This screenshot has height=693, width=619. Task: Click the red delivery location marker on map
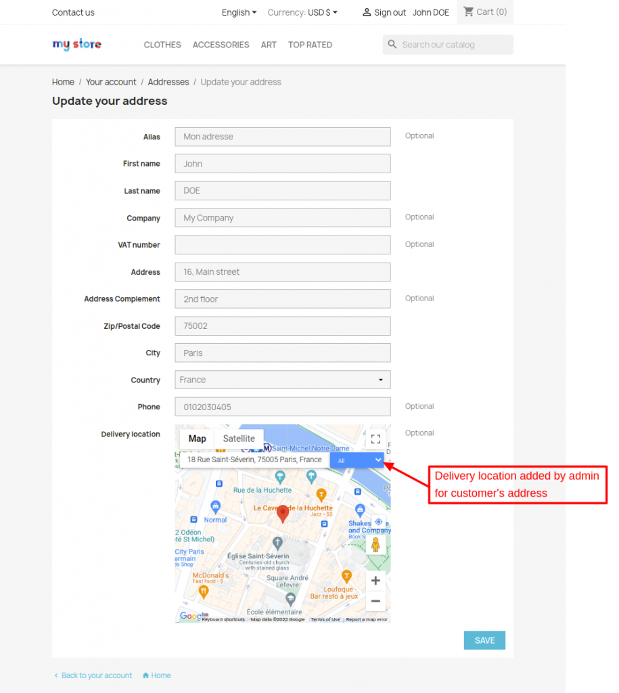point(282,513)
